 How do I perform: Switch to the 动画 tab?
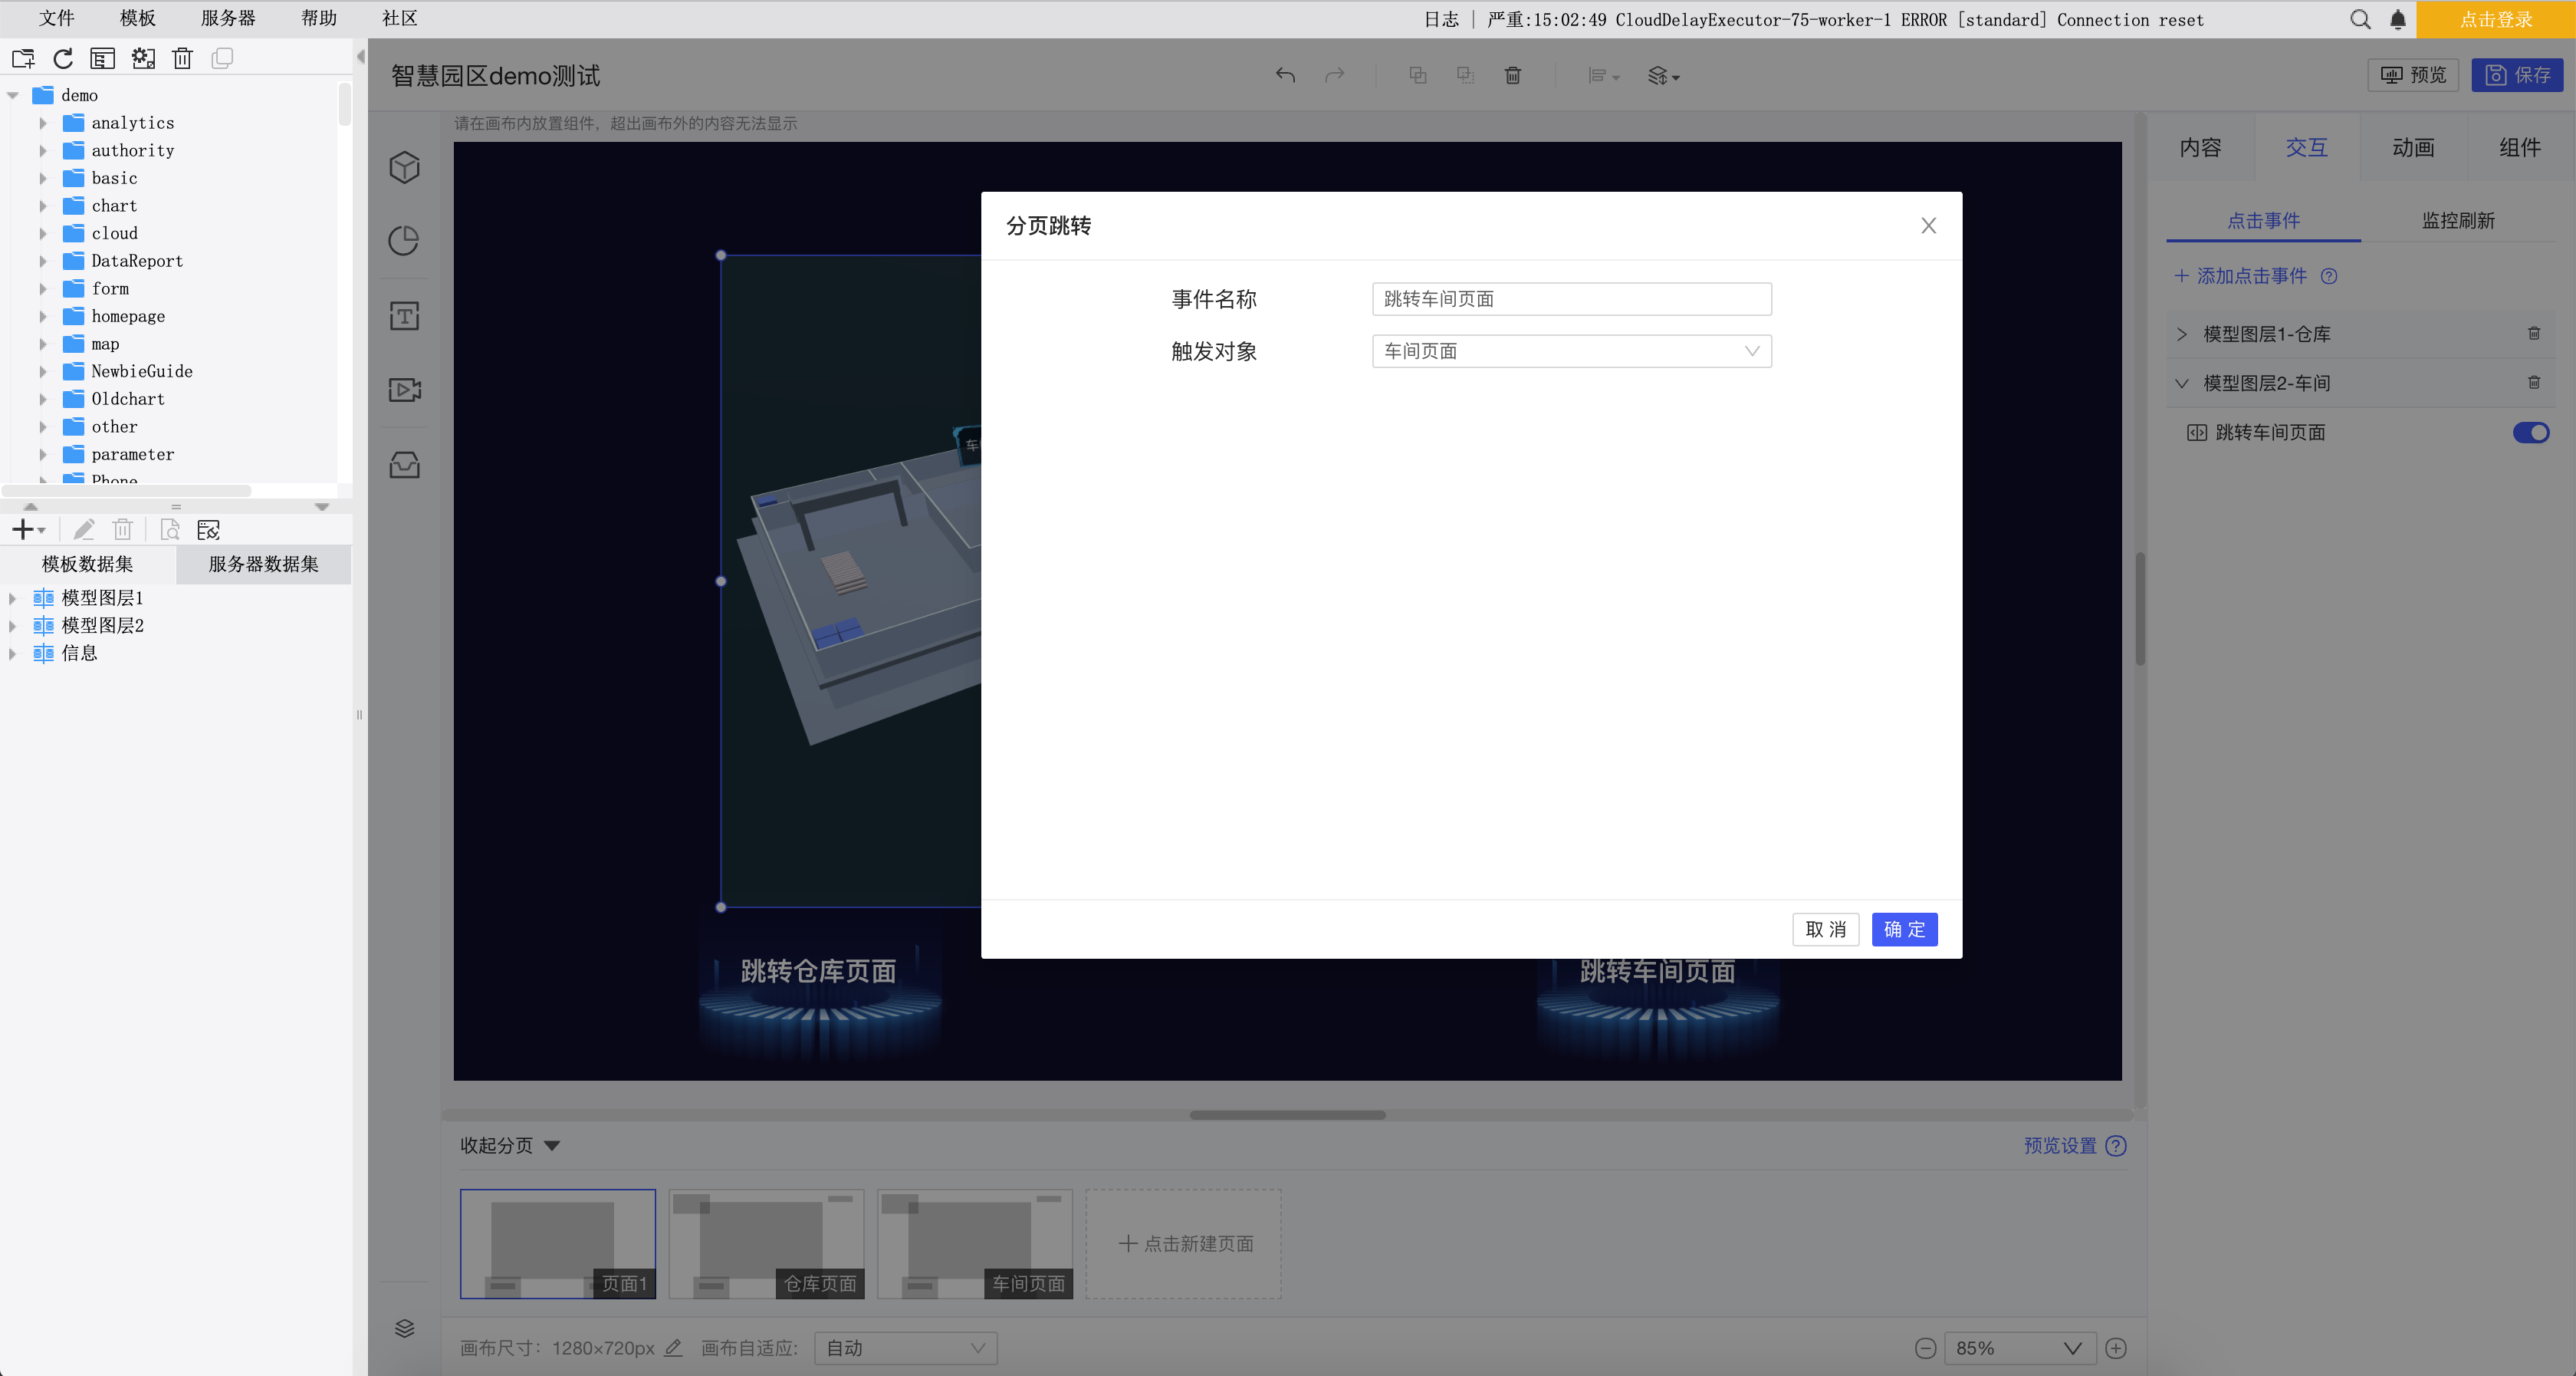coord(2412,148)
